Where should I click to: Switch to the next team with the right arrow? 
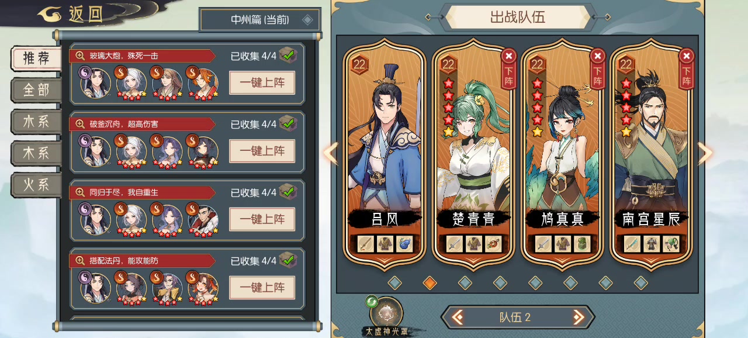579,318
